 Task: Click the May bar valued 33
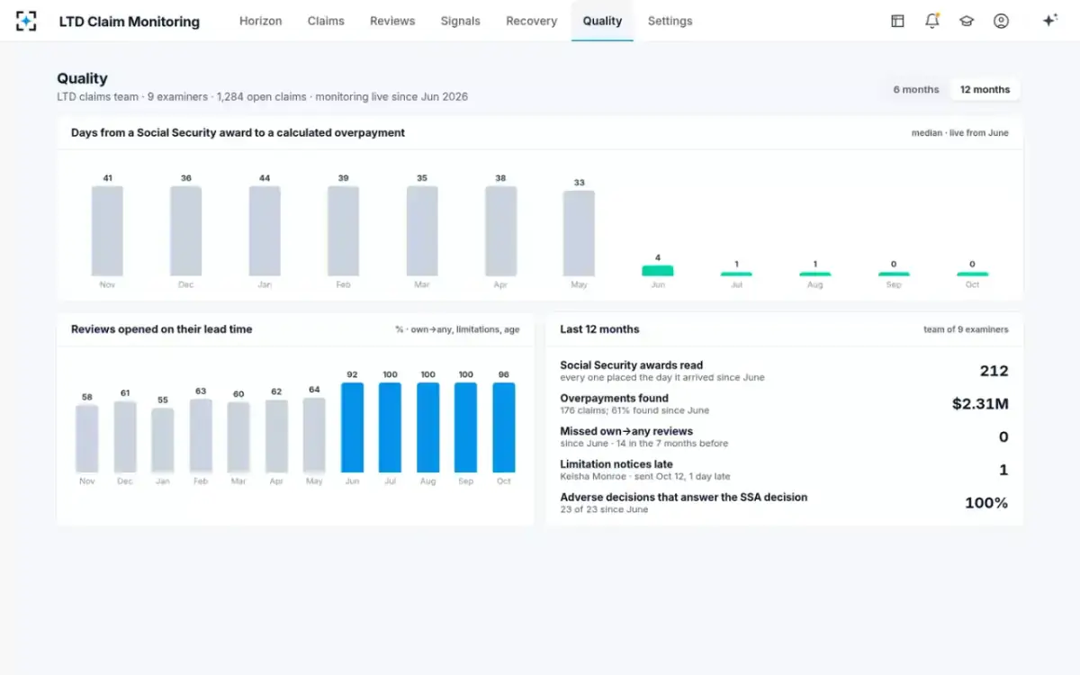[x=579, y=233]
